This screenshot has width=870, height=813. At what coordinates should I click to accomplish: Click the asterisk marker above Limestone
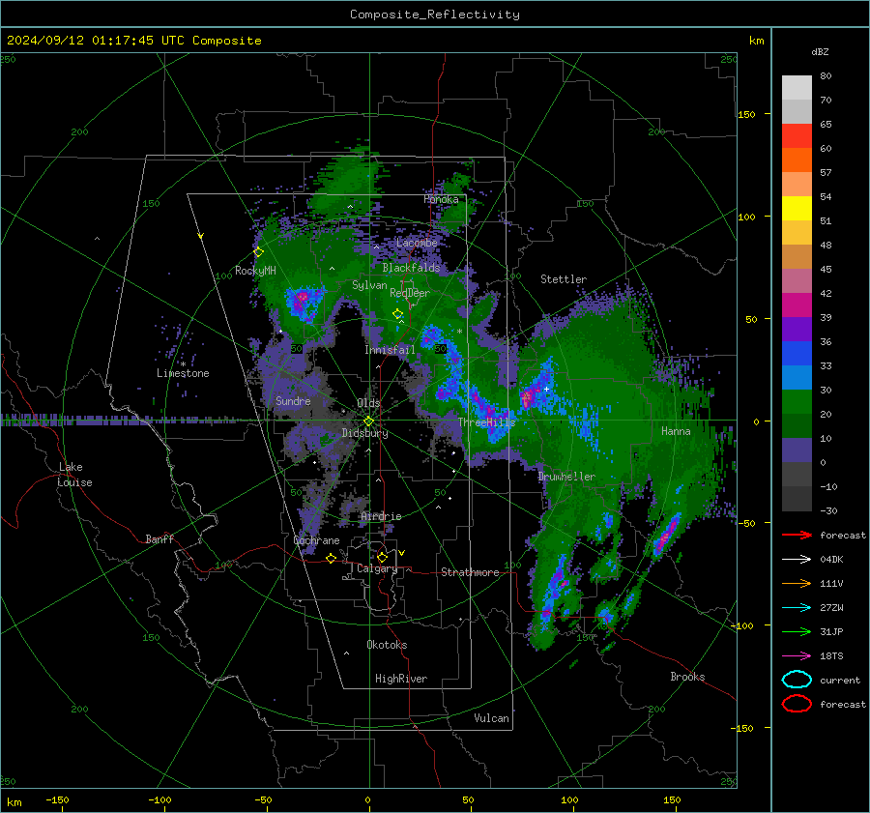coord(183,364)
